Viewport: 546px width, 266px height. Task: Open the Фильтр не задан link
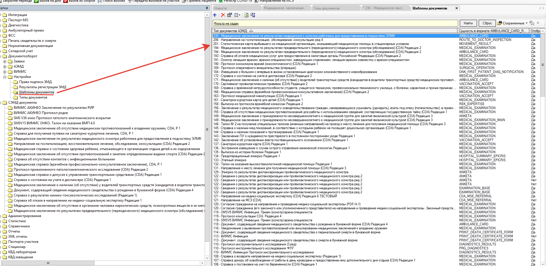coord(226,23)
